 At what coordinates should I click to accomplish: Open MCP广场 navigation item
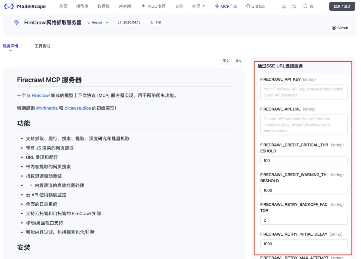(226, 6)
